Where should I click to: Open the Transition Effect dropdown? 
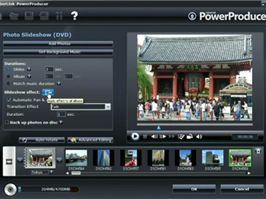pyautogui.click(x=108, y=107)
